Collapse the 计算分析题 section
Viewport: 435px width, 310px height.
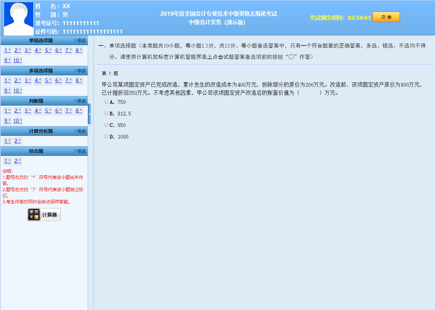pos(80,131)
